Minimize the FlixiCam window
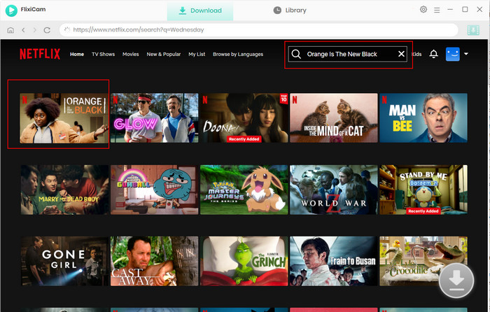Image resolution: width=490 pixels, height=312 pixels. (450, 10)
